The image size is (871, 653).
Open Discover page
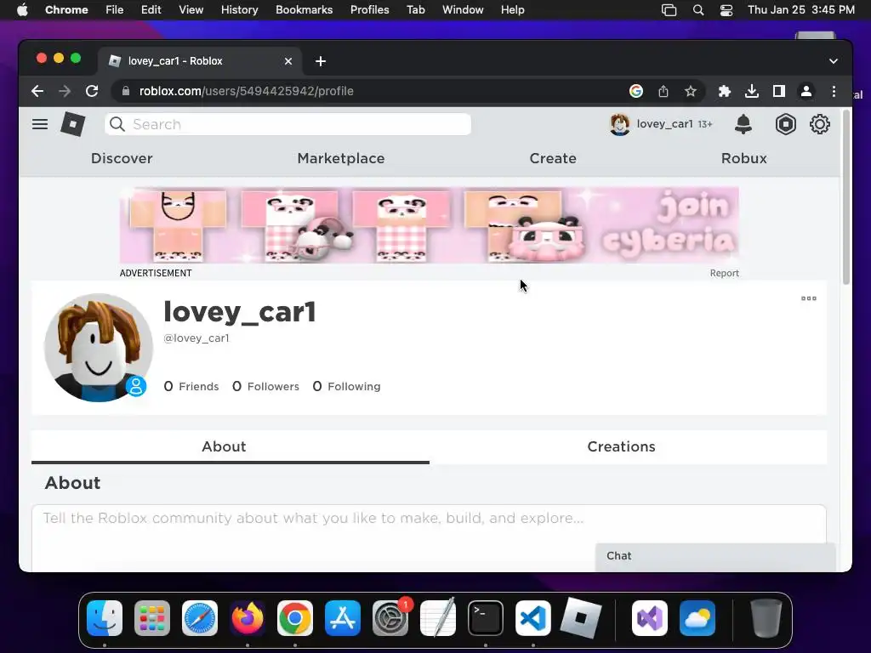point(122,158)
